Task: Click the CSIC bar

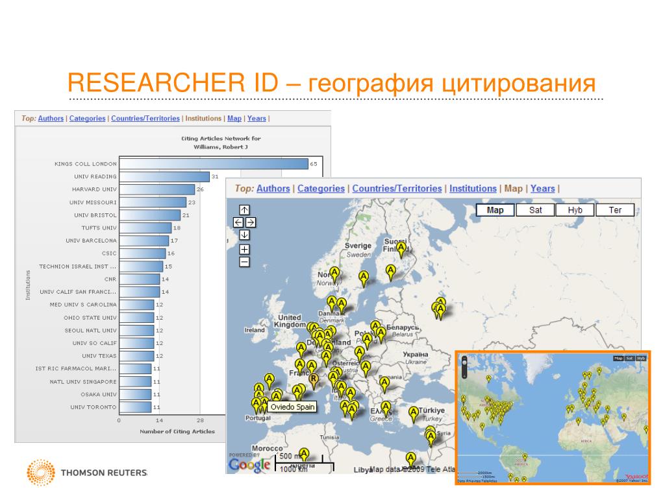Action: pos(142,254)
